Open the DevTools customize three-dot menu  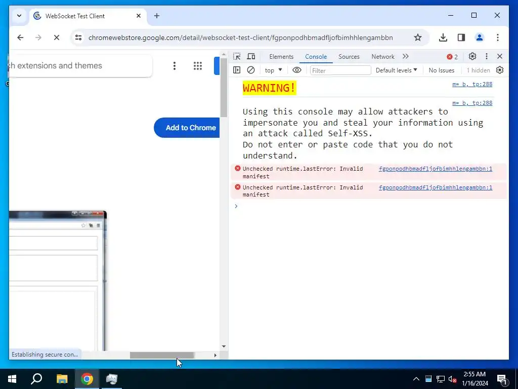(x=486, y=57)
